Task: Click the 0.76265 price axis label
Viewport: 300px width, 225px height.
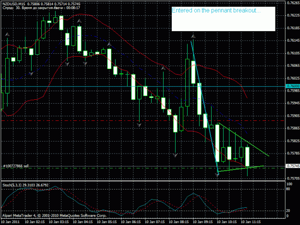Action: 293,3
